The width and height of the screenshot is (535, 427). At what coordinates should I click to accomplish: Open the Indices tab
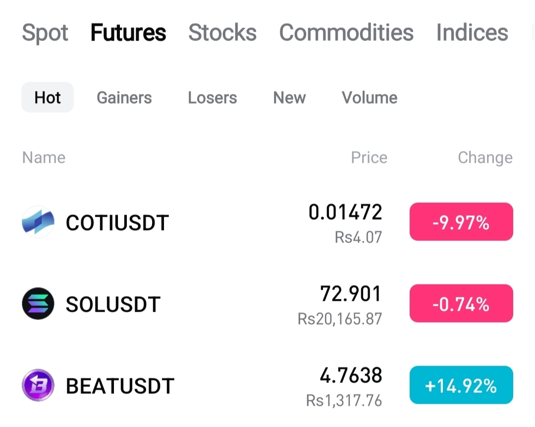[x=472, y=33]
